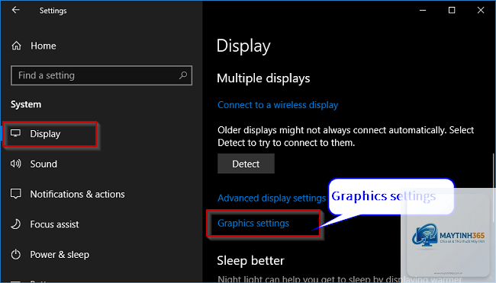The image size is (496, 283).
Task: Click the Power & sleep power icon
Action: [x=15, y=254]
